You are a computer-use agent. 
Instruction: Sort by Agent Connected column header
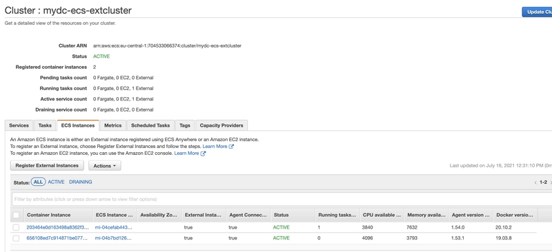248,215
